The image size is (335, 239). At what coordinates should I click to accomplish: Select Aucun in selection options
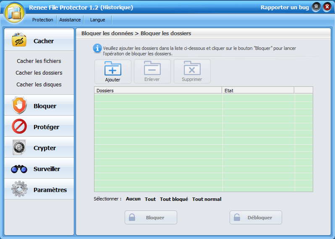point(133,199)
